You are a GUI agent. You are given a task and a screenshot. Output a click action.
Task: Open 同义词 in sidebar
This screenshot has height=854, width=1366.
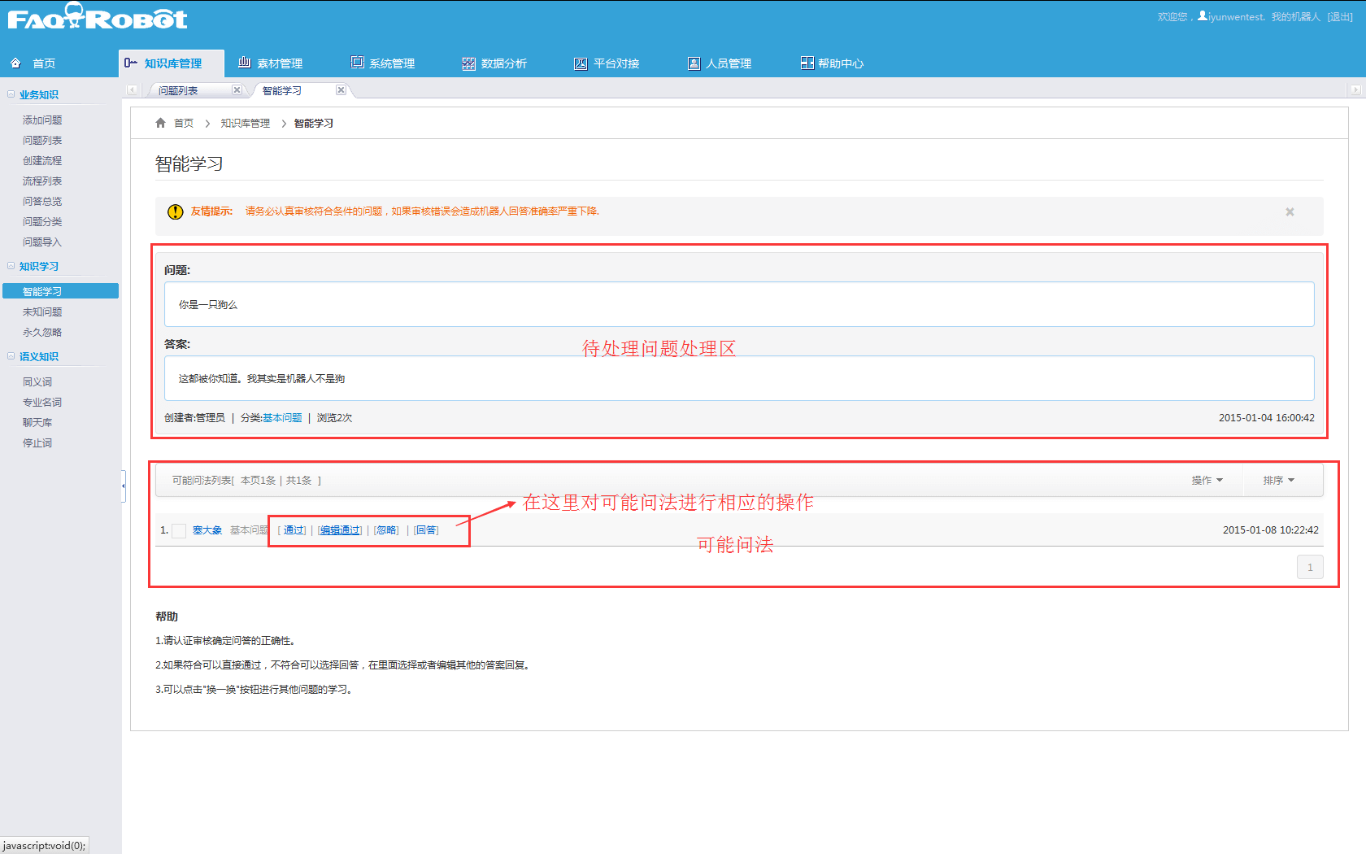click(37, 382)
